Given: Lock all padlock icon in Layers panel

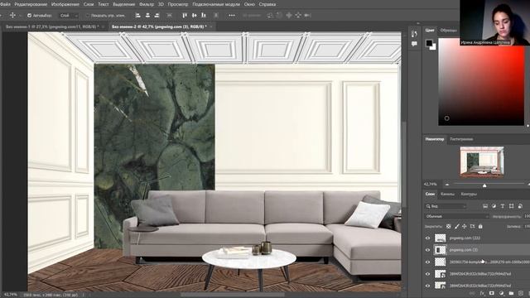Looking at the screenshot, I should (480, 226).
